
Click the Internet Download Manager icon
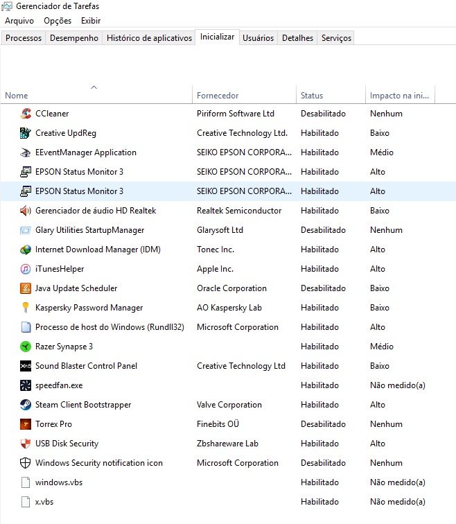26,250
